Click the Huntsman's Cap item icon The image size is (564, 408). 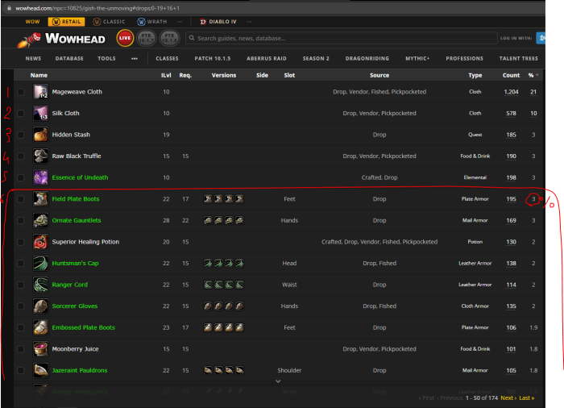click(40, 263)
